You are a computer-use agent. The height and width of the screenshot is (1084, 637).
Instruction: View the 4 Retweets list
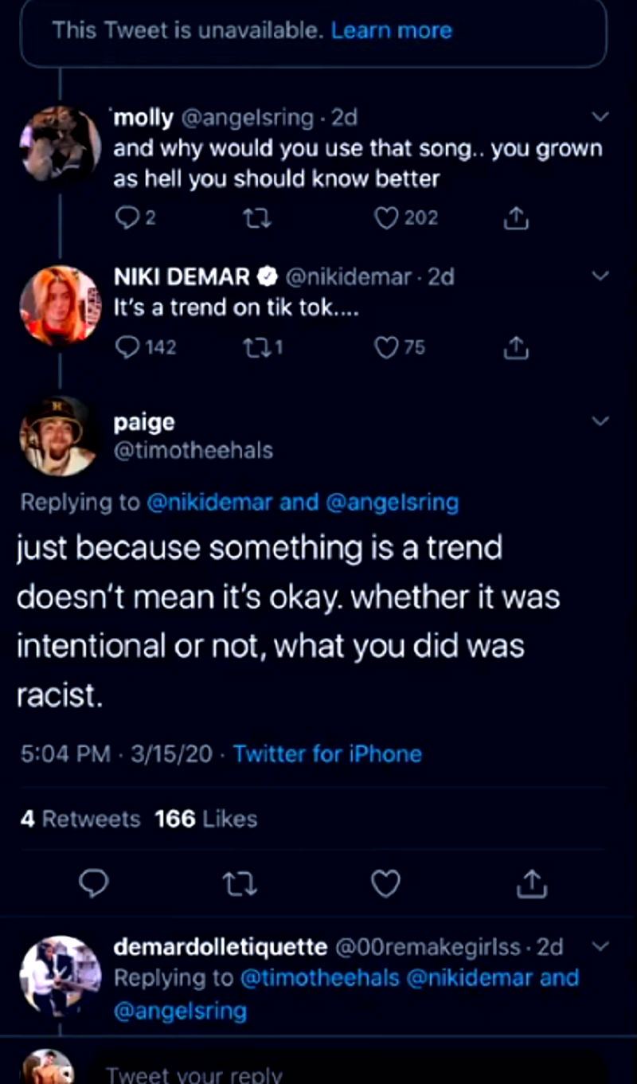click(x=80, y=819)
